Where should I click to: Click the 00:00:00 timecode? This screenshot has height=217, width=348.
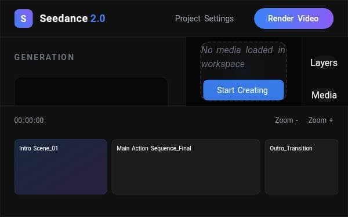tap(29, 120)
